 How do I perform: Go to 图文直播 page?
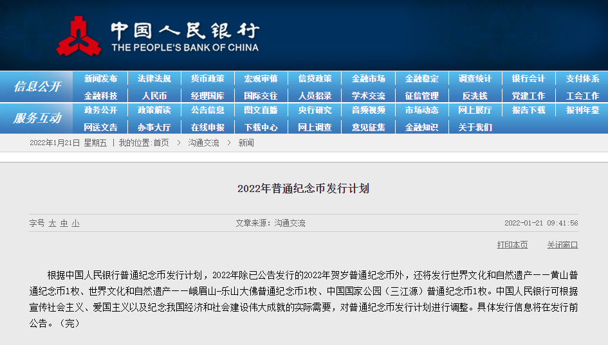[x=261, y=111]
